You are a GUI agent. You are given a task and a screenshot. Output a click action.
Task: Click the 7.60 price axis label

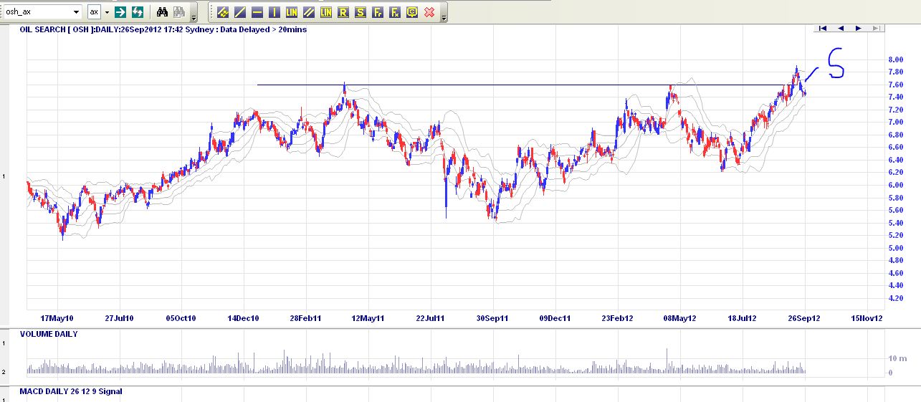coord(896,85)
